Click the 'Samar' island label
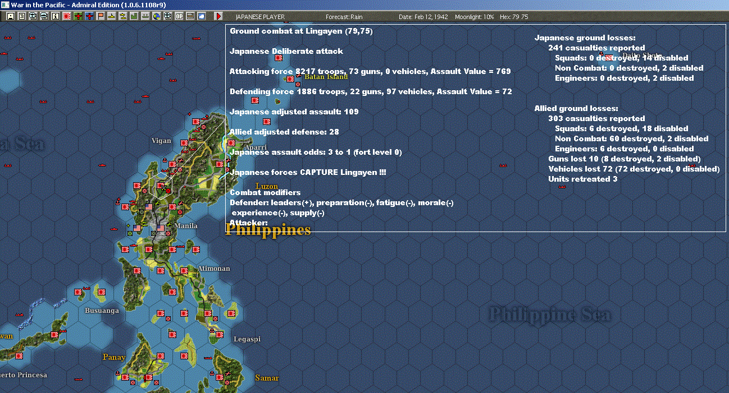729x393 pixels. click(267, 378)
